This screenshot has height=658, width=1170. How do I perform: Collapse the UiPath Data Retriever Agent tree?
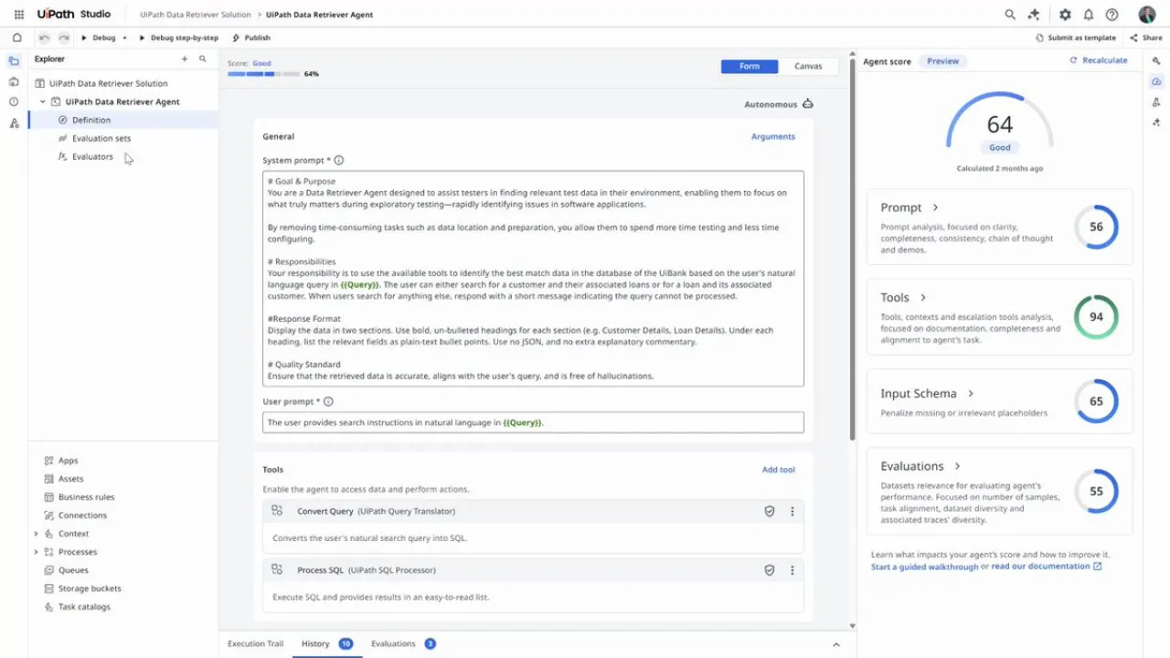pyautogui.click(x=42, y=101)
